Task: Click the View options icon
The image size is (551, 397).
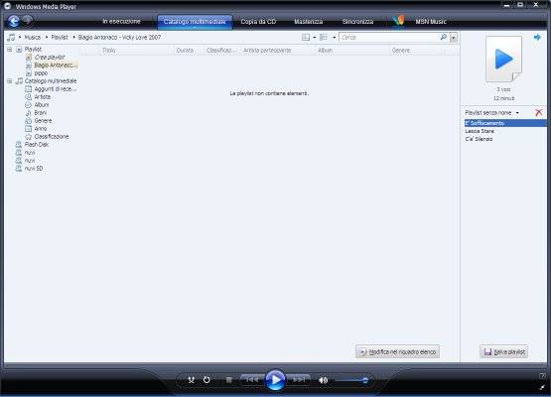Action: coord(324,38)
